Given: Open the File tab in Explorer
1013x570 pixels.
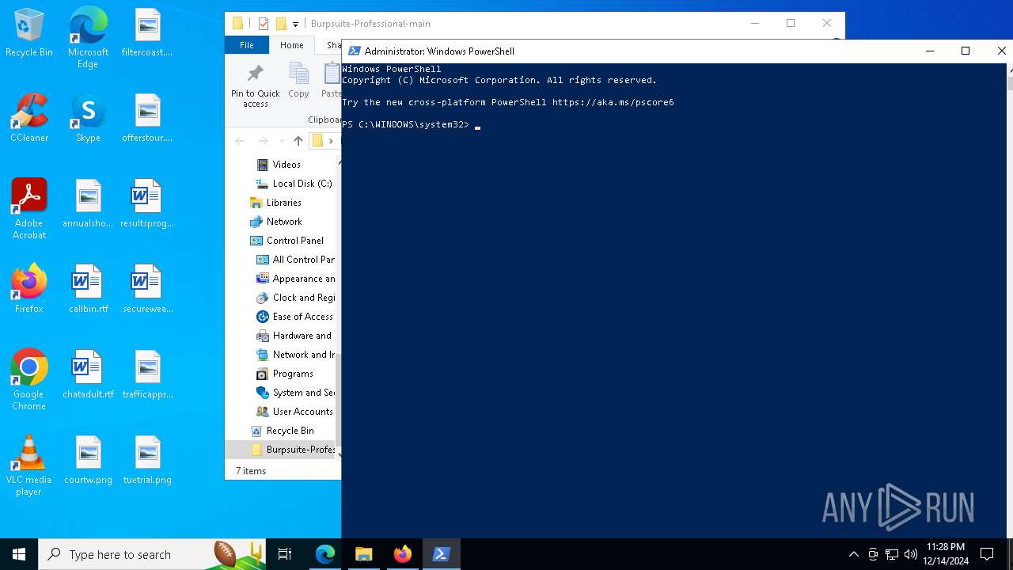Looking at the screenshot, I should pyautogui.click(x=246, y=45).
